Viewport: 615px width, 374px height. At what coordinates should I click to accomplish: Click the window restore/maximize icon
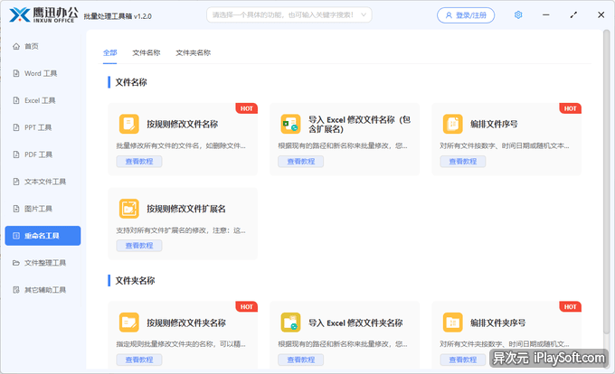pos(573,14)
